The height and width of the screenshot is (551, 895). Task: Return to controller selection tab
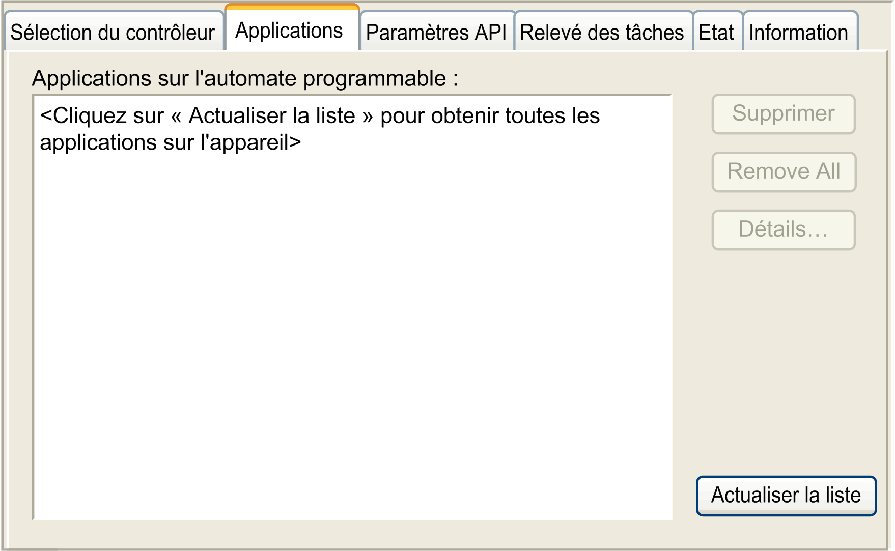(x=114, y=32)
